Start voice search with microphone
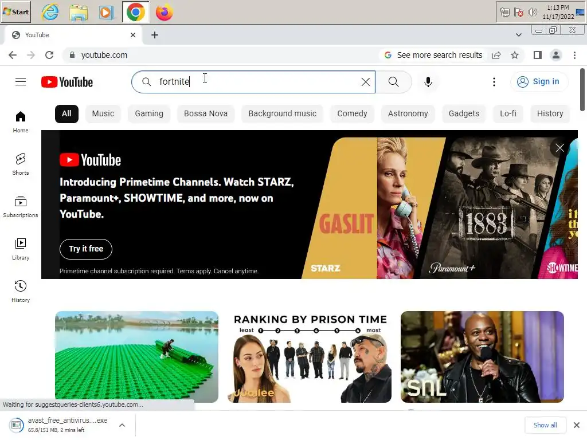This screenshot has height=440, width=587. click(428, 81)
